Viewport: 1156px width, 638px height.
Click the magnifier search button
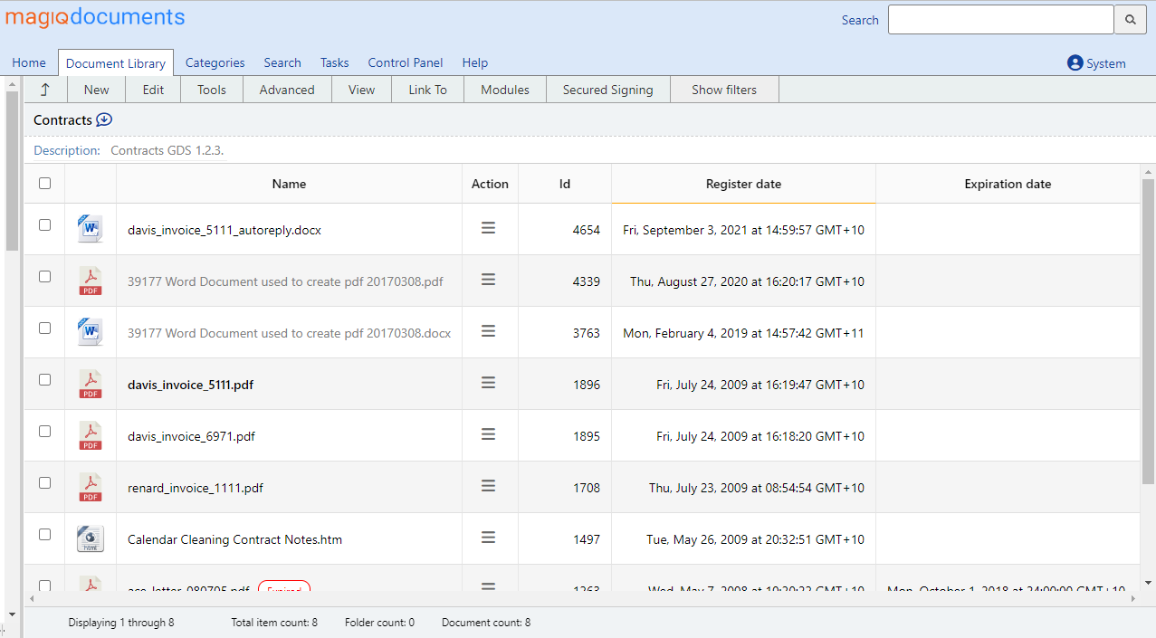pos(1130,20)
